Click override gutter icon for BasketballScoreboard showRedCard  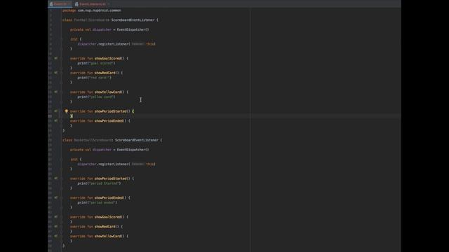[56, 226]
